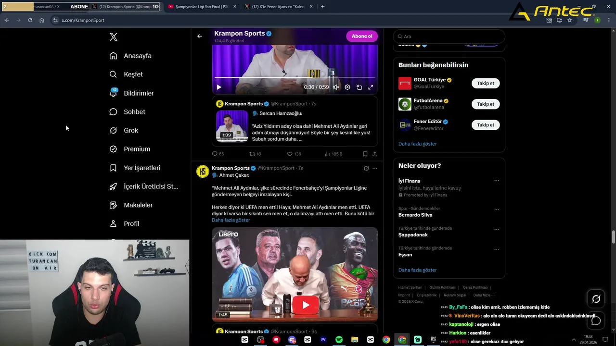Bookmark the Sercan Hamzaoğlu quote post

(x=365, y=154)
